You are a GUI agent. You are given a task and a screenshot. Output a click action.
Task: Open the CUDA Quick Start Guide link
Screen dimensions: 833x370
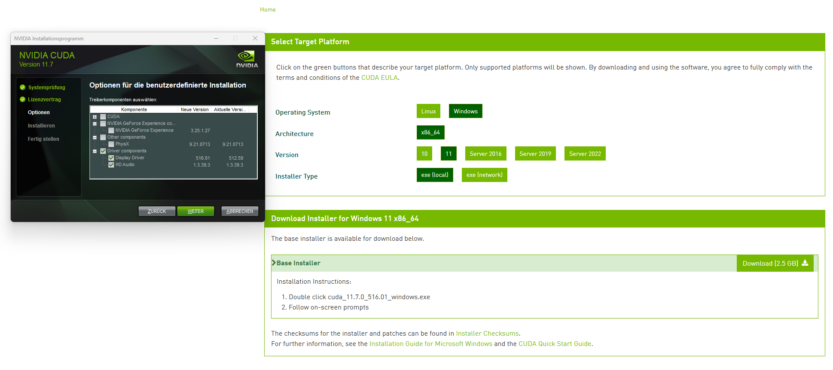[x=555, y=344]
